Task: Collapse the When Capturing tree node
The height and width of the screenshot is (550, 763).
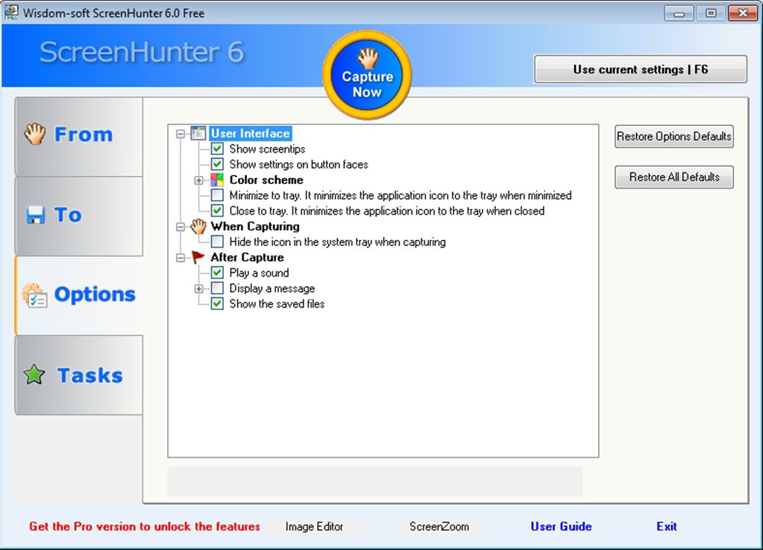Action: tap(180, 227)
